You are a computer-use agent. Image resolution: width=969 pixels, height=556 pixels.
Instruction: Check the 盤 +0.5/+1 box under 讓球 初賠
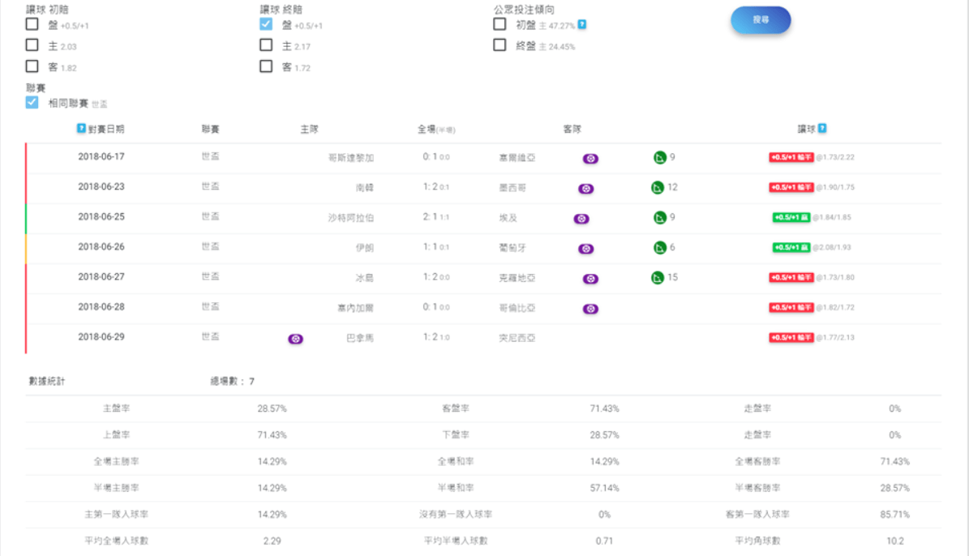(x=32, y=24)
